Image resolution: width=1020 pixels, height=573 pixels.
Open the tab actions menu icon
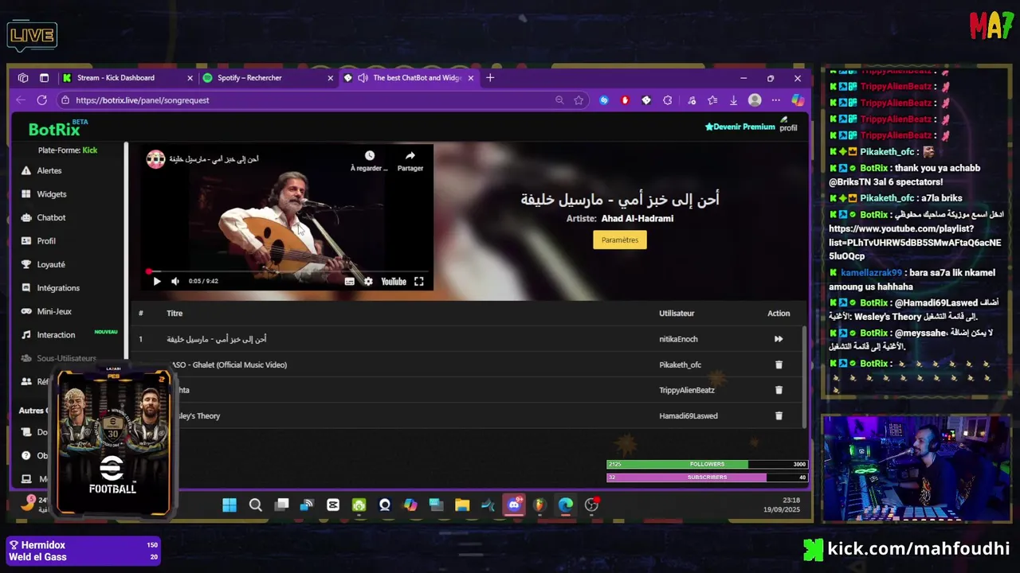click(44, 78)
